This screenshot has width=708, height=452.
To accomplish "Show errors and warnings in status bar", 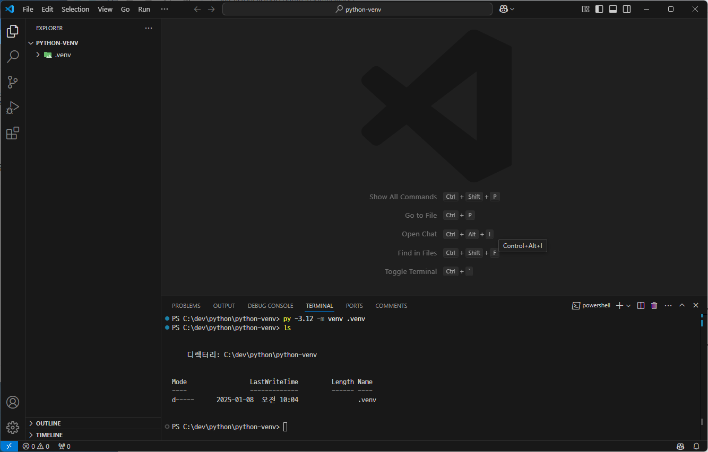I will pyautogui.click(x=36, y=446).
